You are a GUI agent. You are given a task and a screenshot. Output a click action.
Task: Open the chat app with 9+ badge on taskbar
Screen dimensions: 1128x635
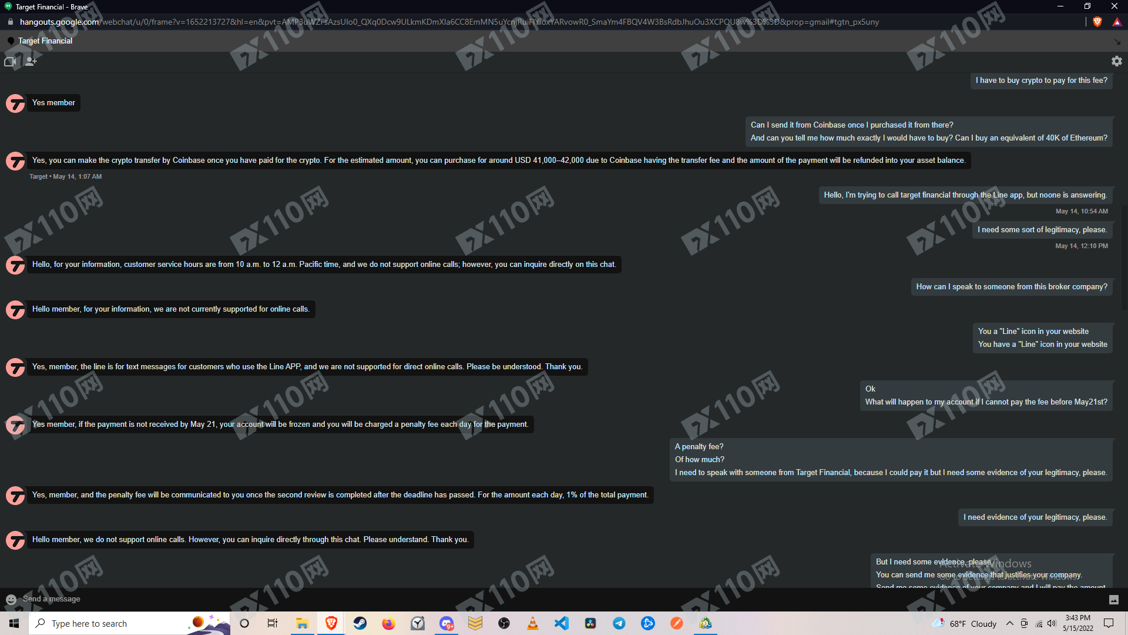coord(446,623)
